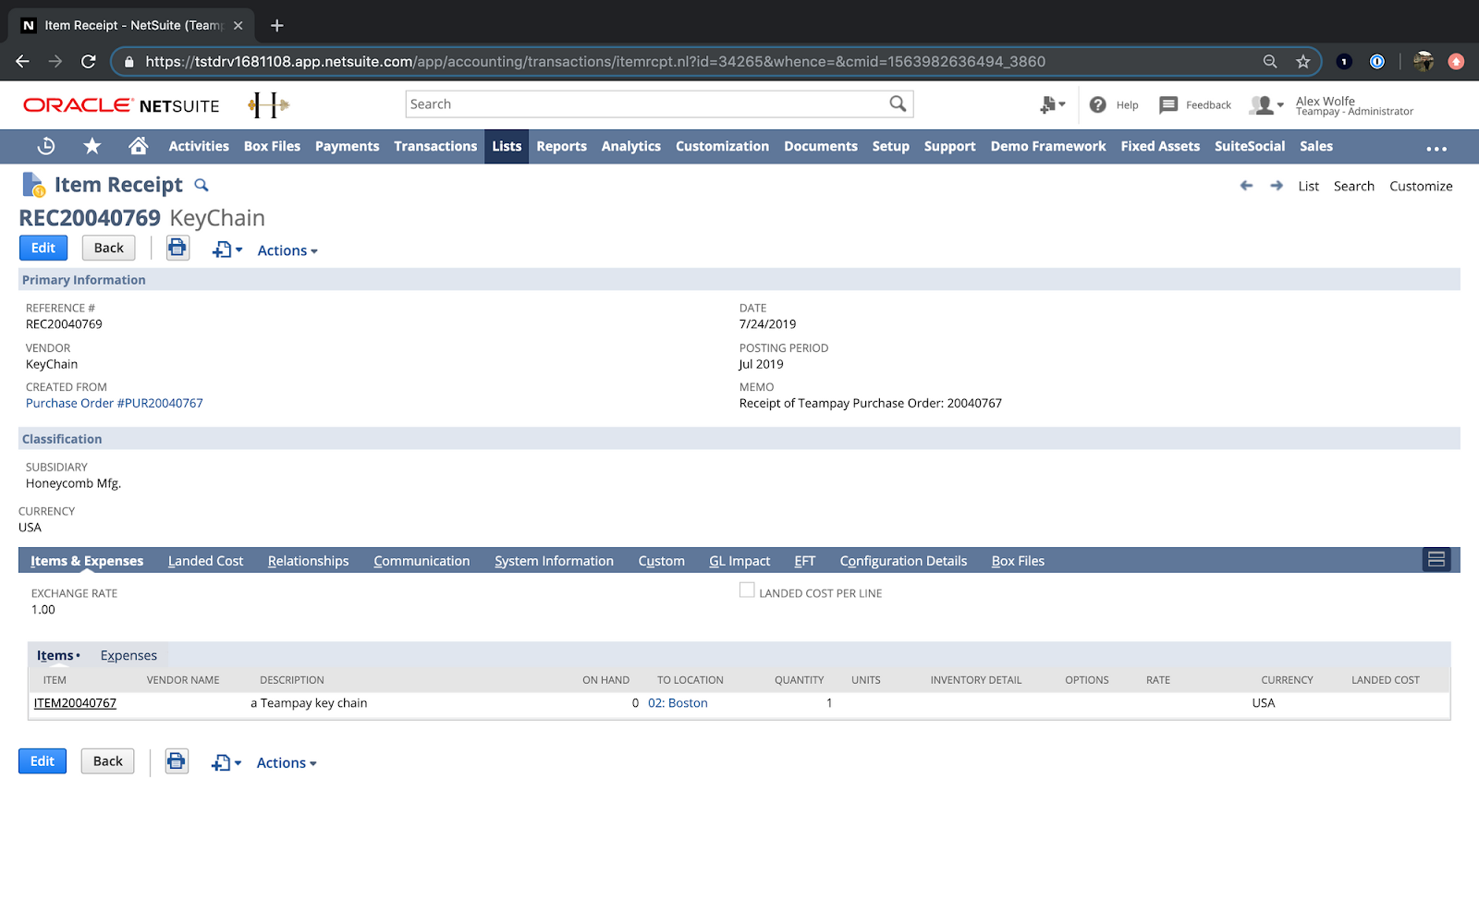Expand the top Actions menu
1479x924 pixels.
tap(287, 250)
